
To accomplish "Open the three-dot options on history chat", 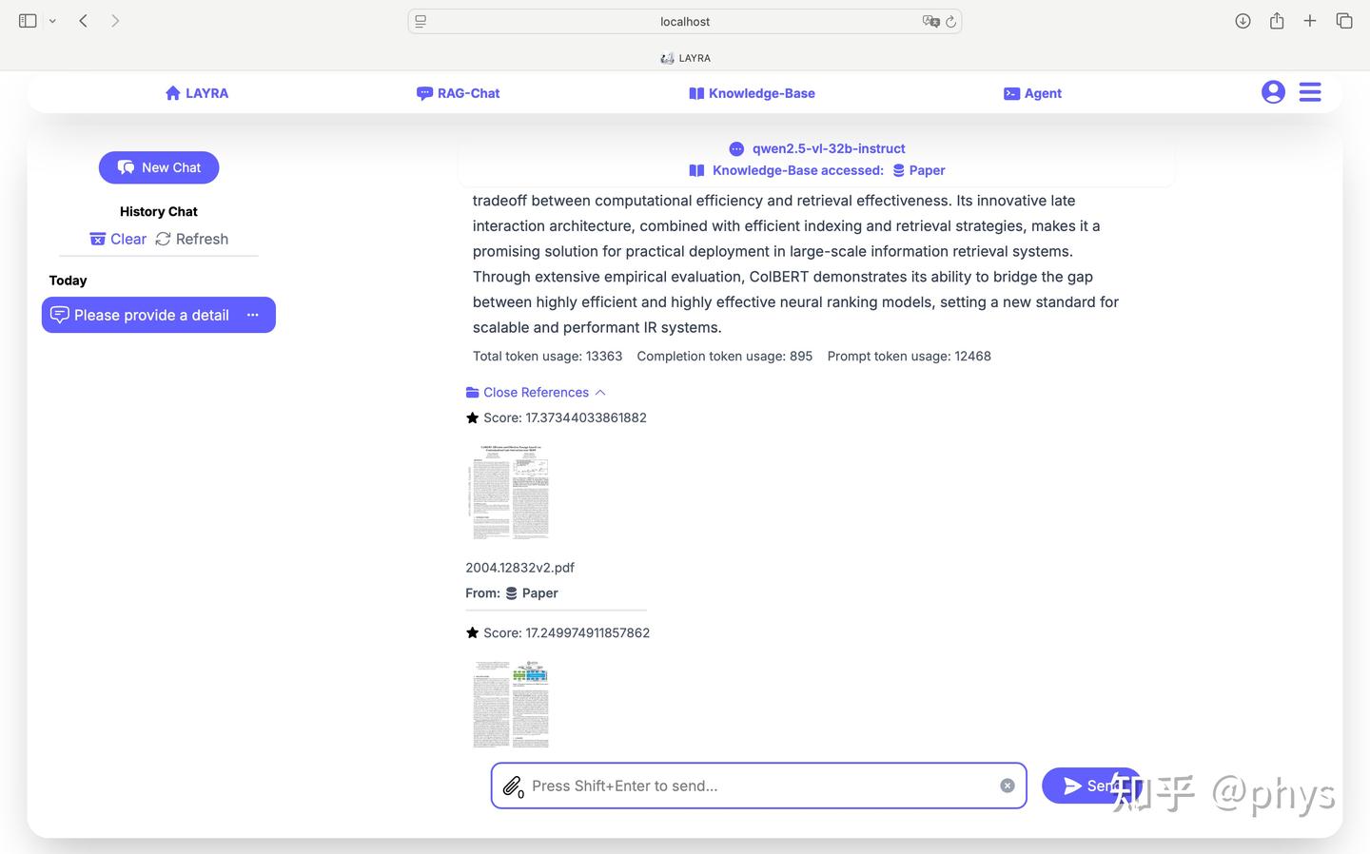I will click(x=253, y=315).
